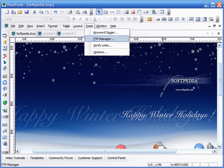Image resolution: width=224 pixels, height=168 pixels.
Task: Click the Cut scissors icon
Action: pyautogui.click(x=34, y=12)
